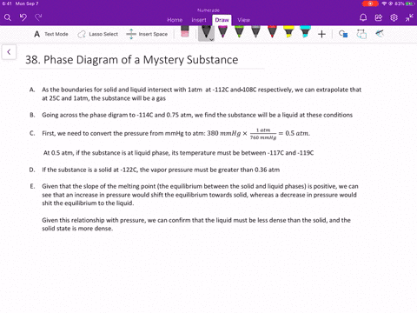Click the line "shit the equilibrium to the liquid."

(x=88, y=203)
